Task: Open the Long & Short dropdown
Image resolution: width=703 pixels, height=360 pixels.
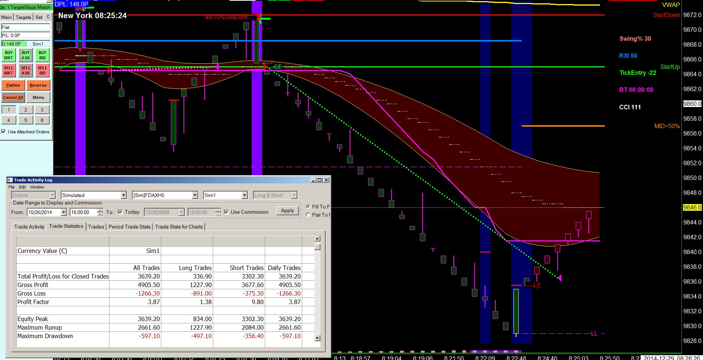Action: click(294, 195)
